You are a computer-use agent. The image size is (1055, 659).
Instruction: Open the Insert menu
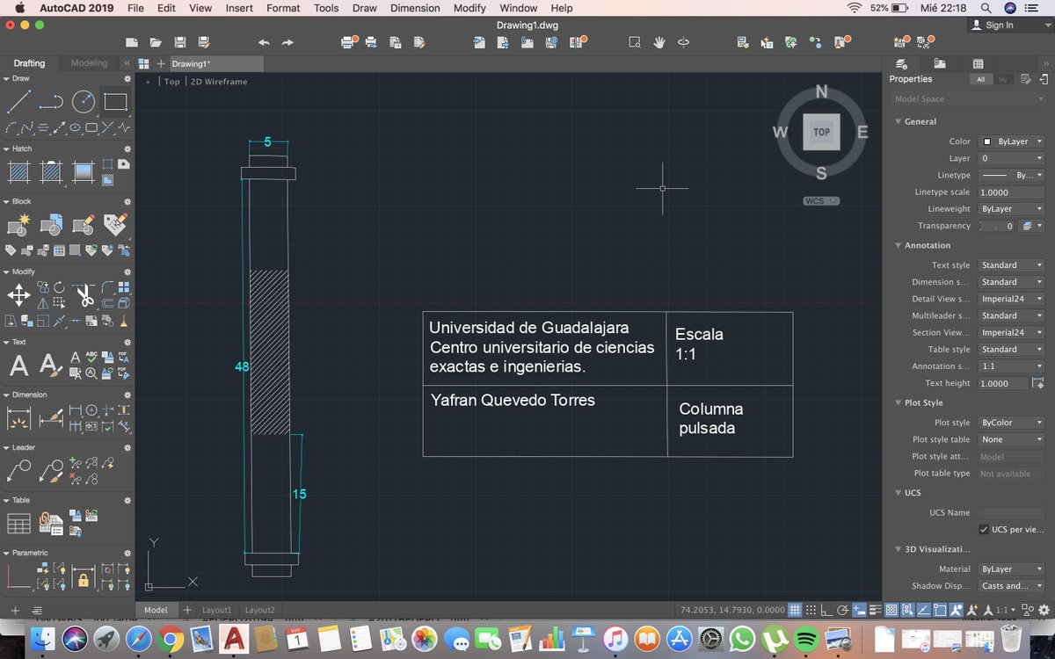pos(239,8)
